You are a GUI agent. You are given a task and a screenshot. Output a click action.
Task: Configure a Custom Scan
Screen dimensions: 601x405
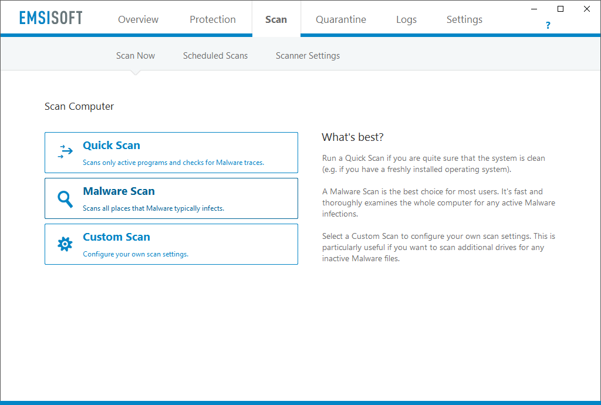click(171, 244)
